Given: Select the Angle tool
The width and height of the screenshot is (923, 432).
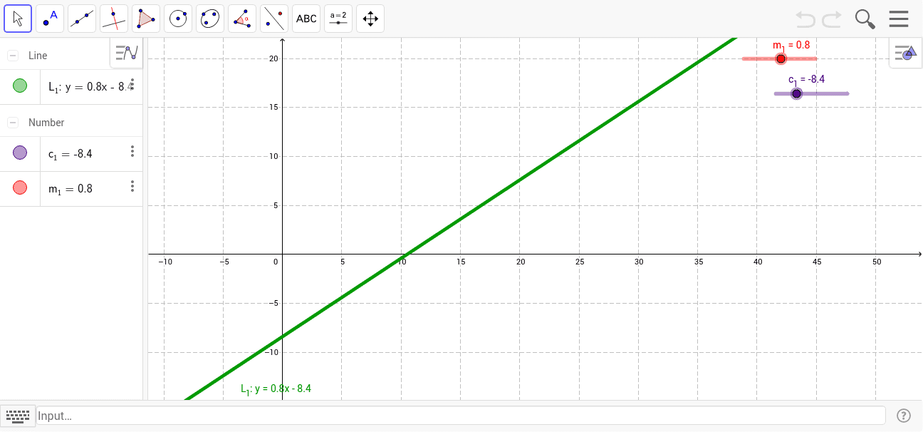Looking at the screenshot, I should (x=242, y=19).
